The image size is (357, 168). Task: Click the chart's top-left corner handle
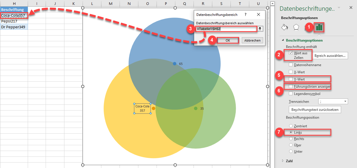(x=83, y=8)
